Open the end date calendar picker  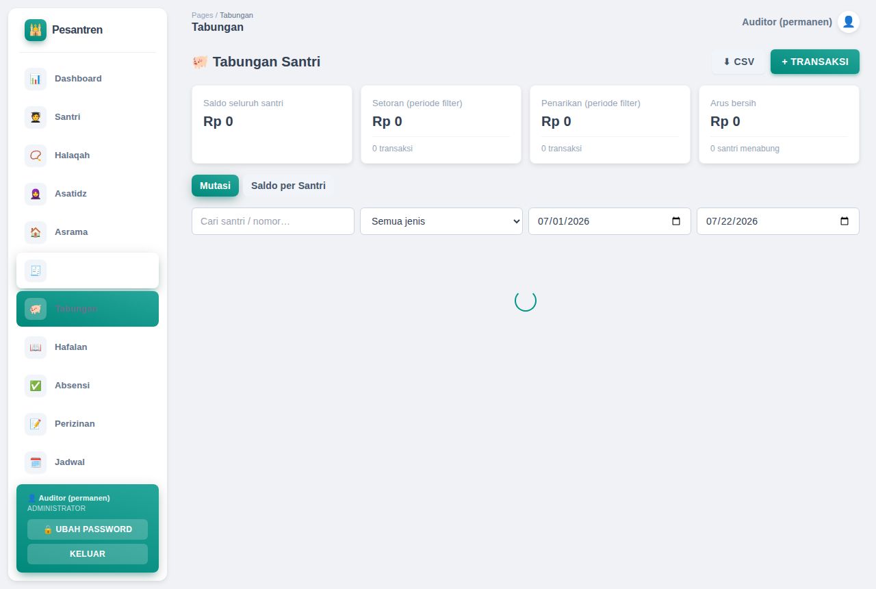pos(845,221)
